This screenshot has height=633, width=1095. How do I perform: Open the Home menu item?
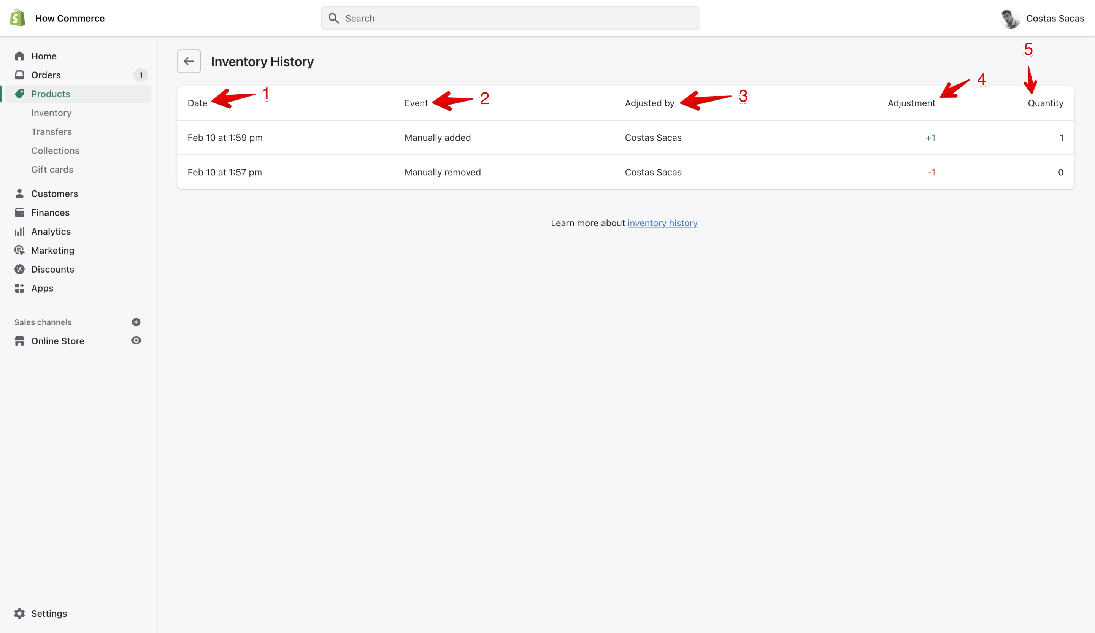point(44,56)
